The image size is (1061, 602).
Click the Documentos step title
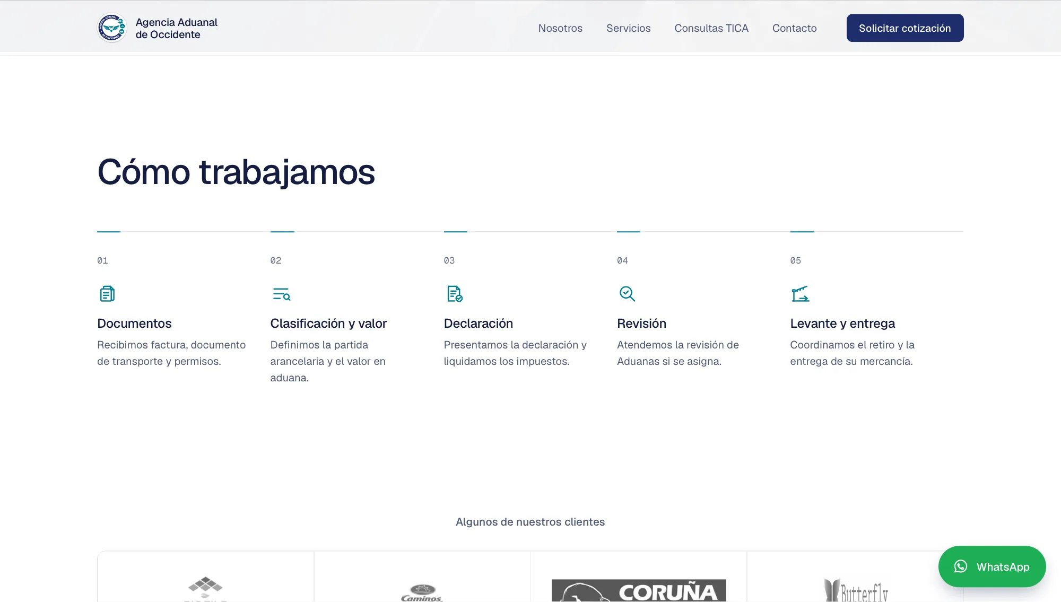134,324
